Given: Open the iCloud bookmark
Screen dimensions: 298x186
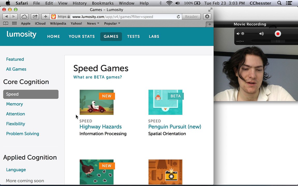Looking at the screenshot, I should pyautogui.click(x=40, y=23).
